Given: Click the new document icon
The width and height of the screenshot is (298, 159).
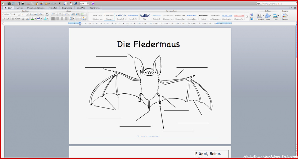Looking at the screenshot, I should (x=3, y=4).
